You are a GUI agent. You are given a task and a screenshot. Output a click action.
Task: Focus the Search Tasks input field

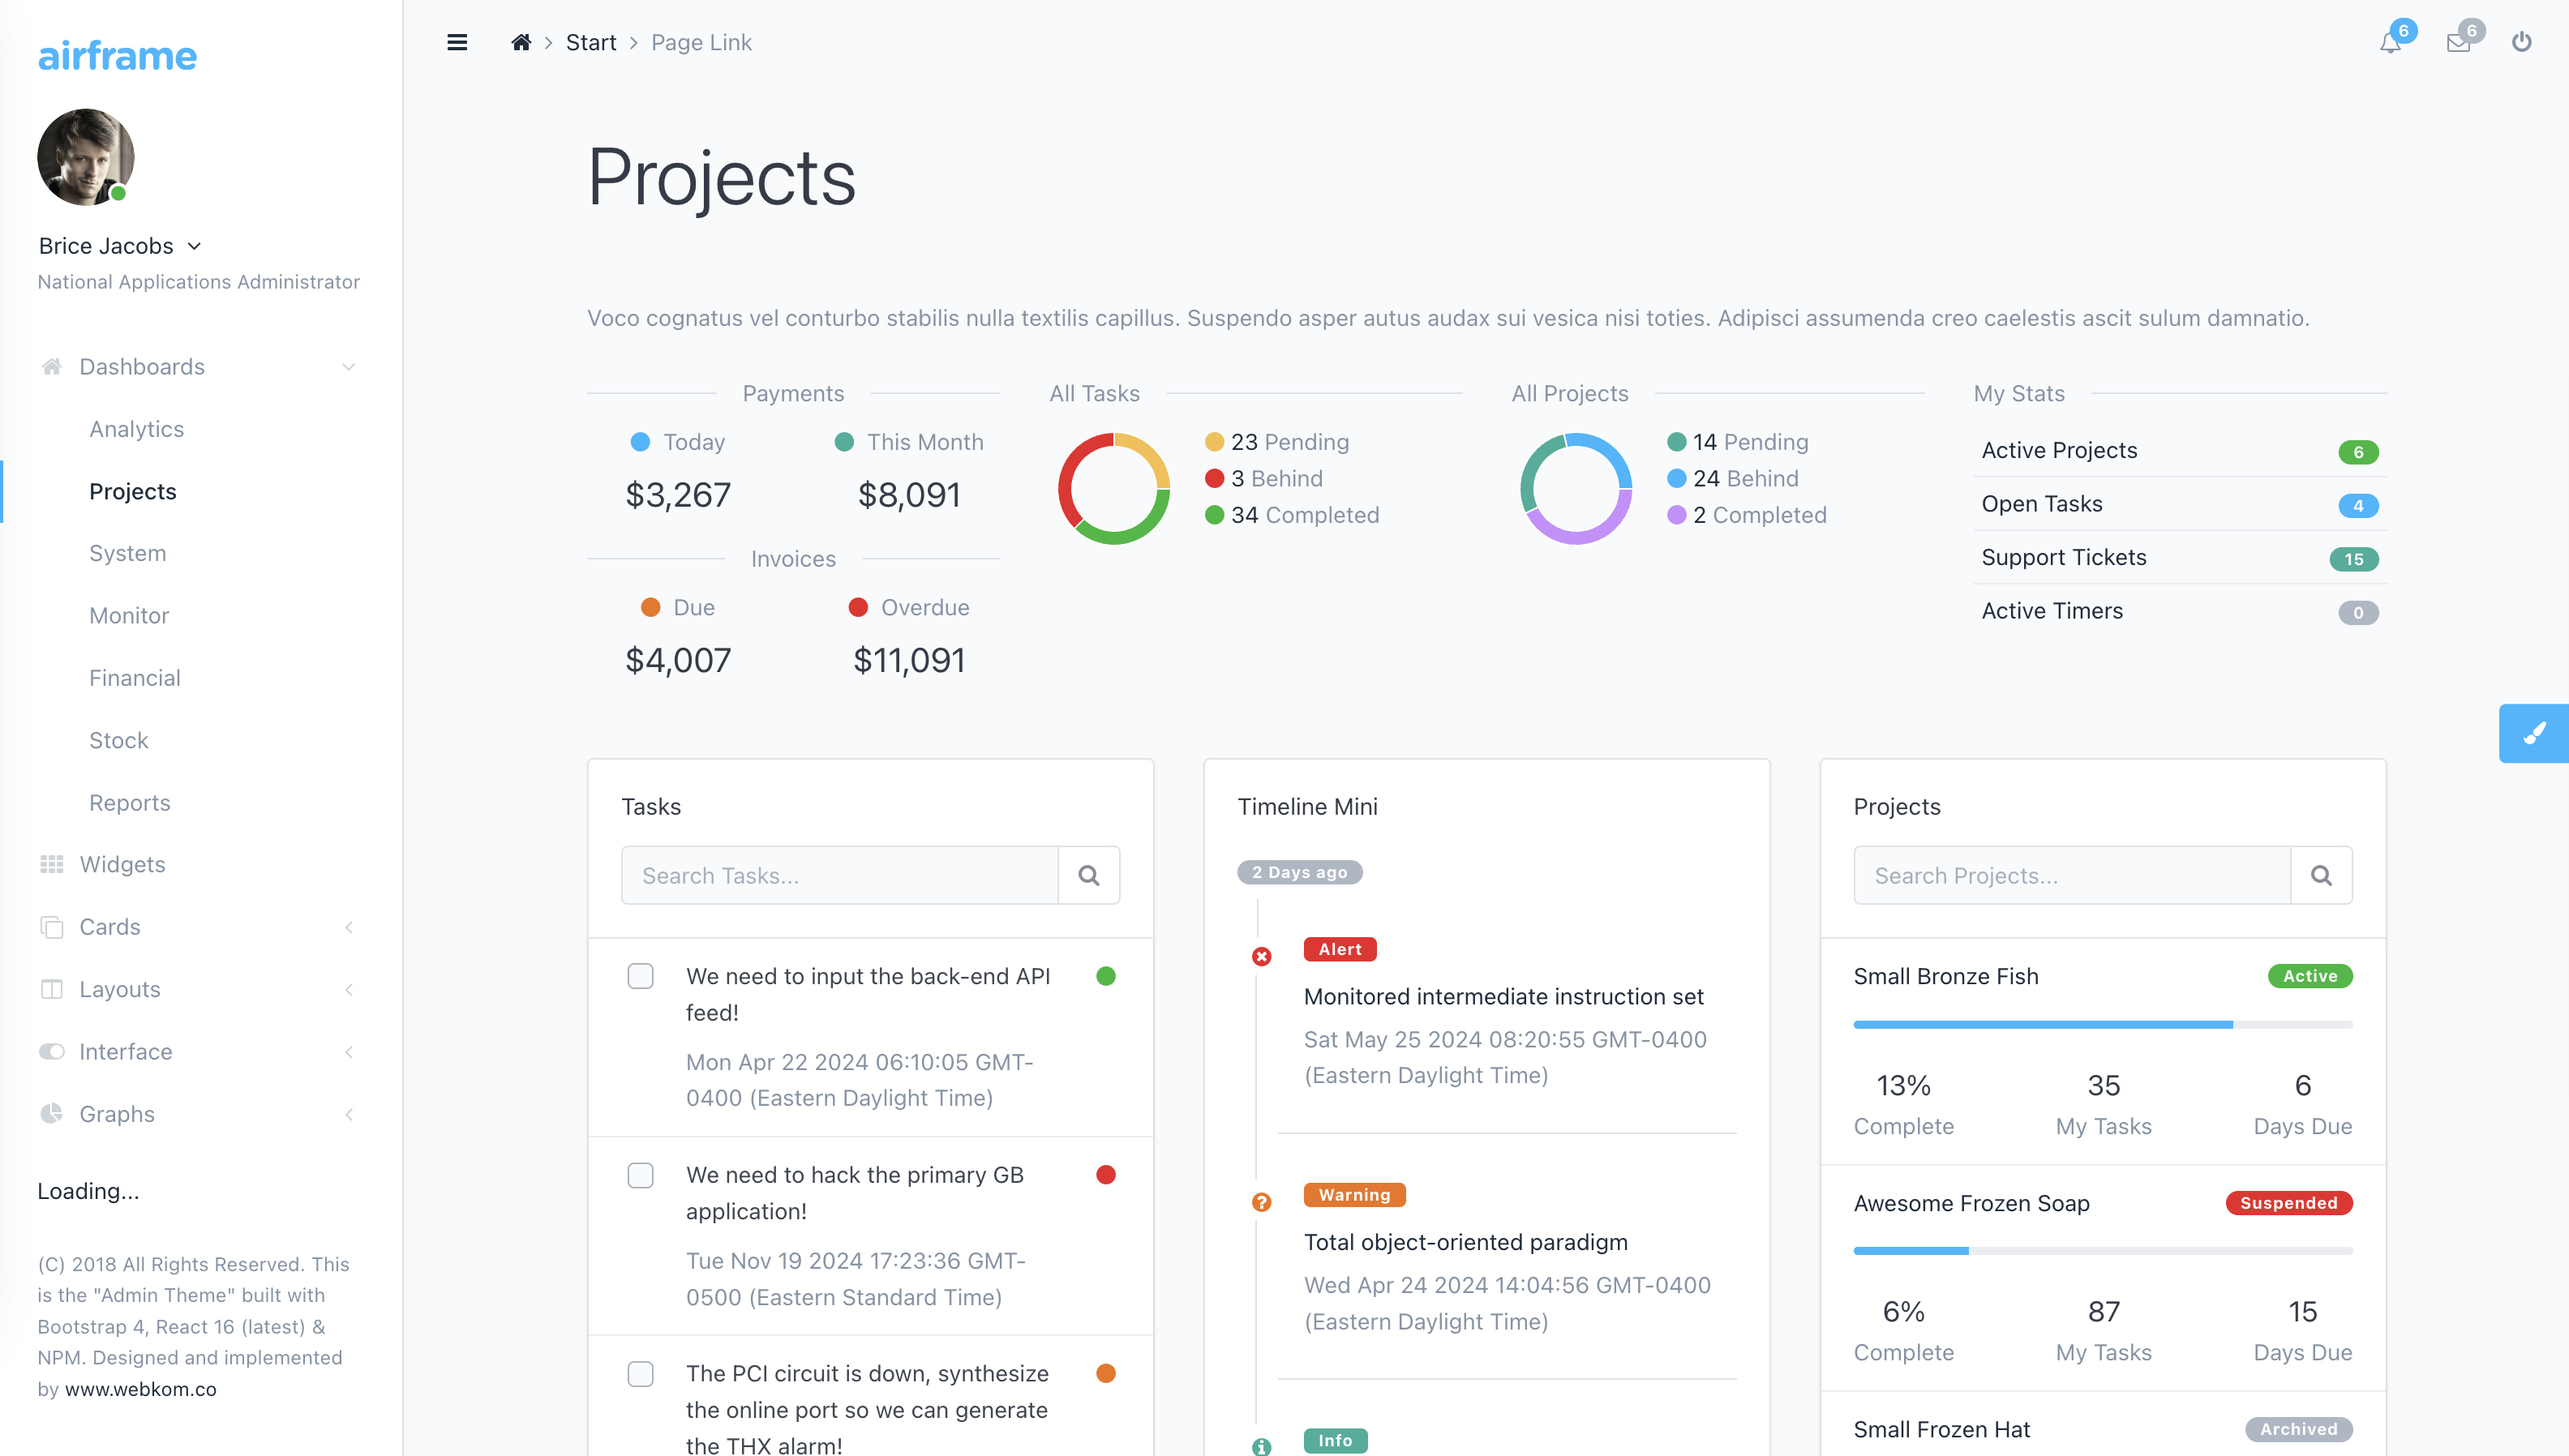839,876
